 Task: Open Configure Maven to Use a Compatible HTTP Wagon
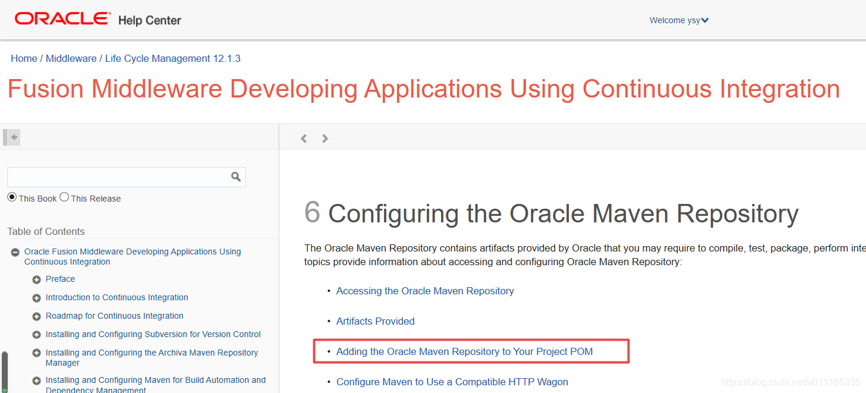coord(452,382)
